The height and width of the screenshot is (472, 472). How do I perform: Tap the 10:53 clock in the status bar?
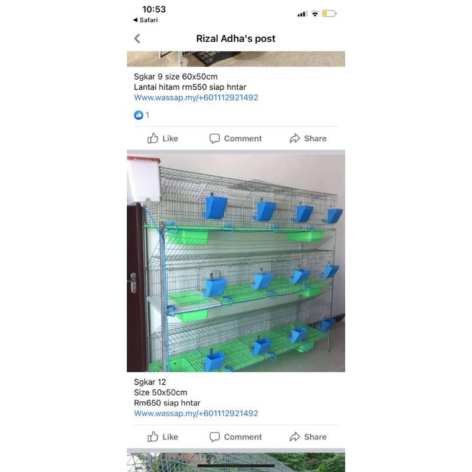click(x=154, y=9)
